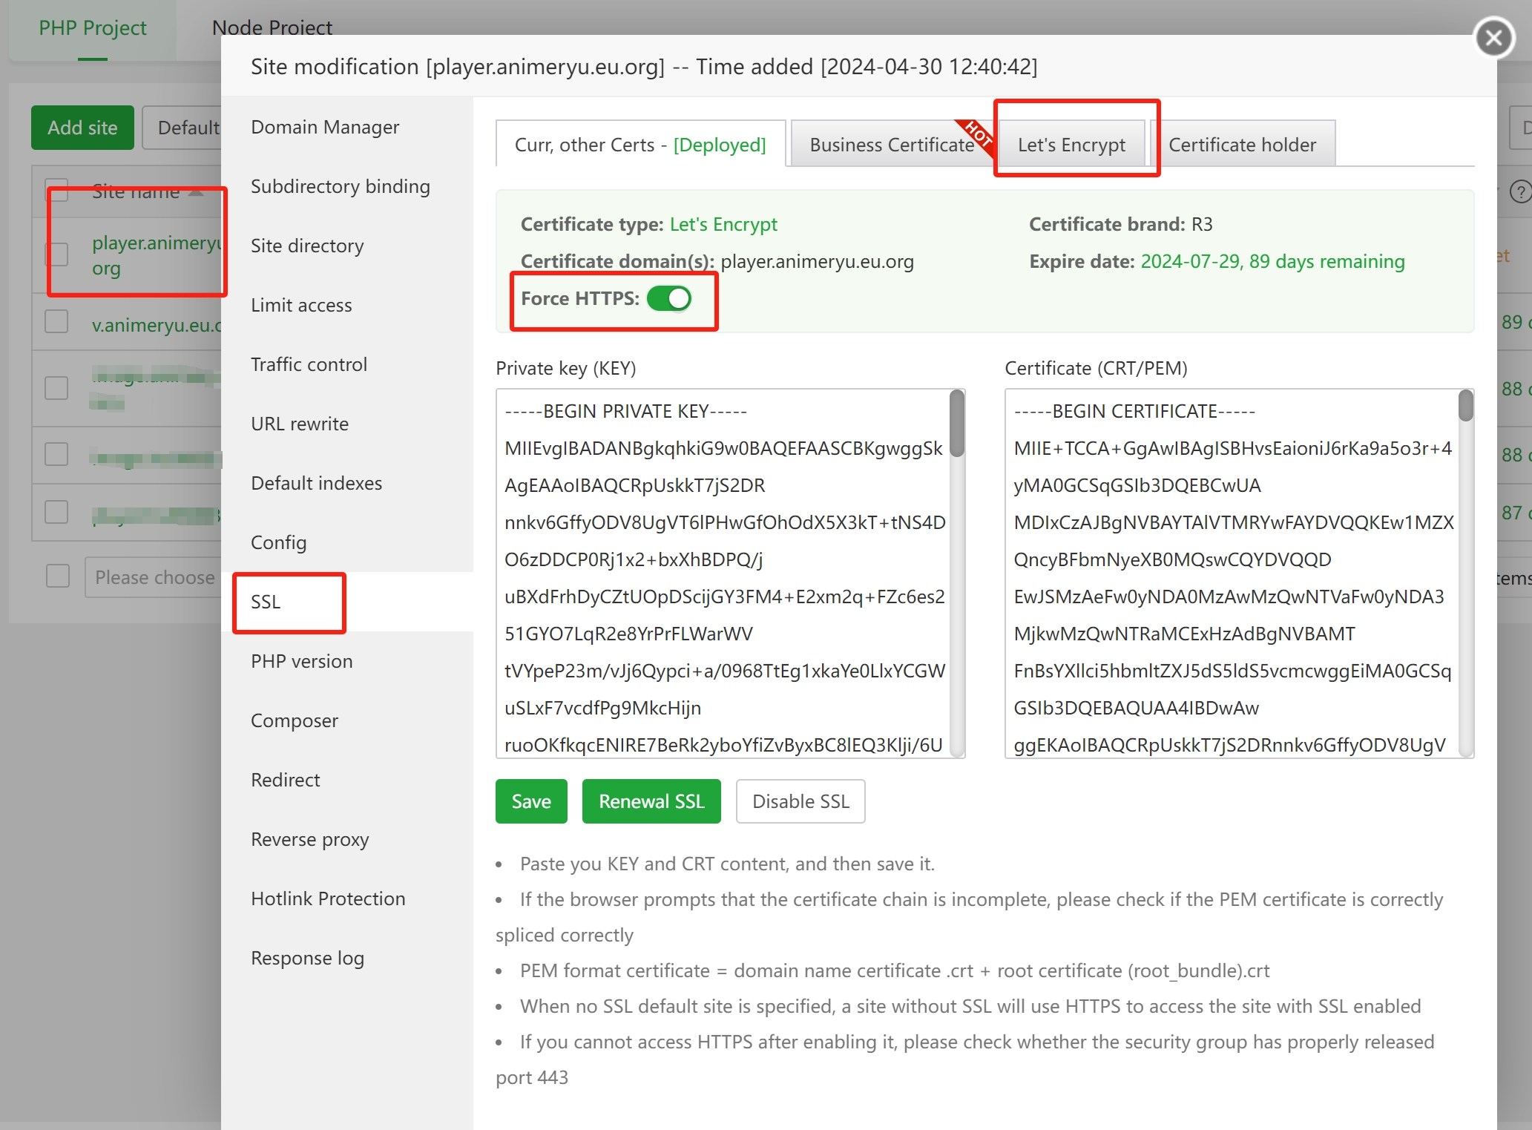Open the Reverse proxy section

coord(309,839)
